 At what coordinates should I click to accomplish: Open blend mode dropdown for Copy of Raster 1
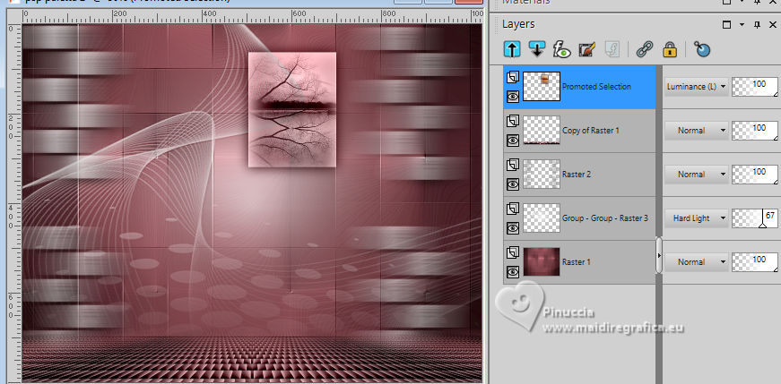(x=697, y=131)
